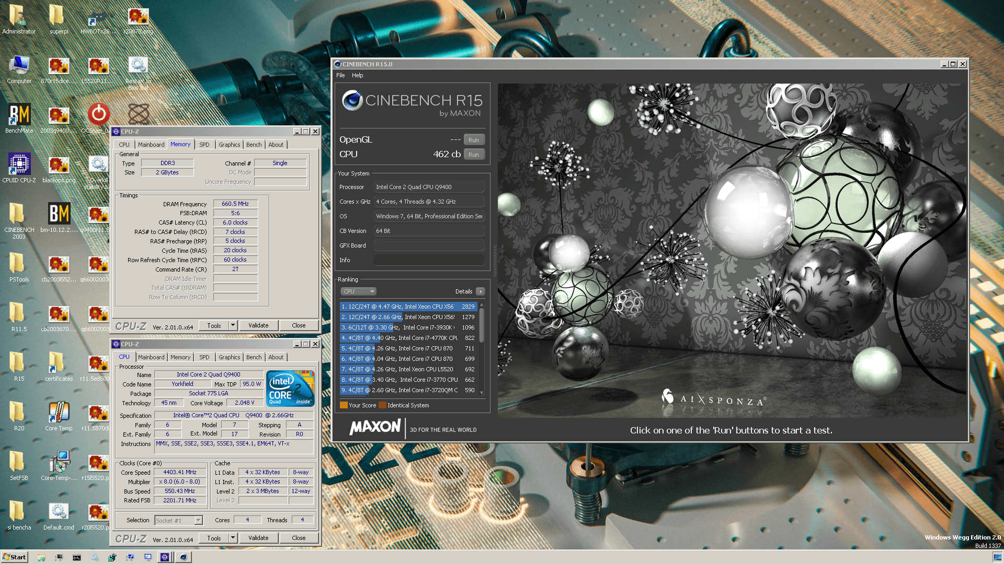Select ranking row 9 Core i7-3720QM
The image size is (1004, 564).
[x=408, y=390]
